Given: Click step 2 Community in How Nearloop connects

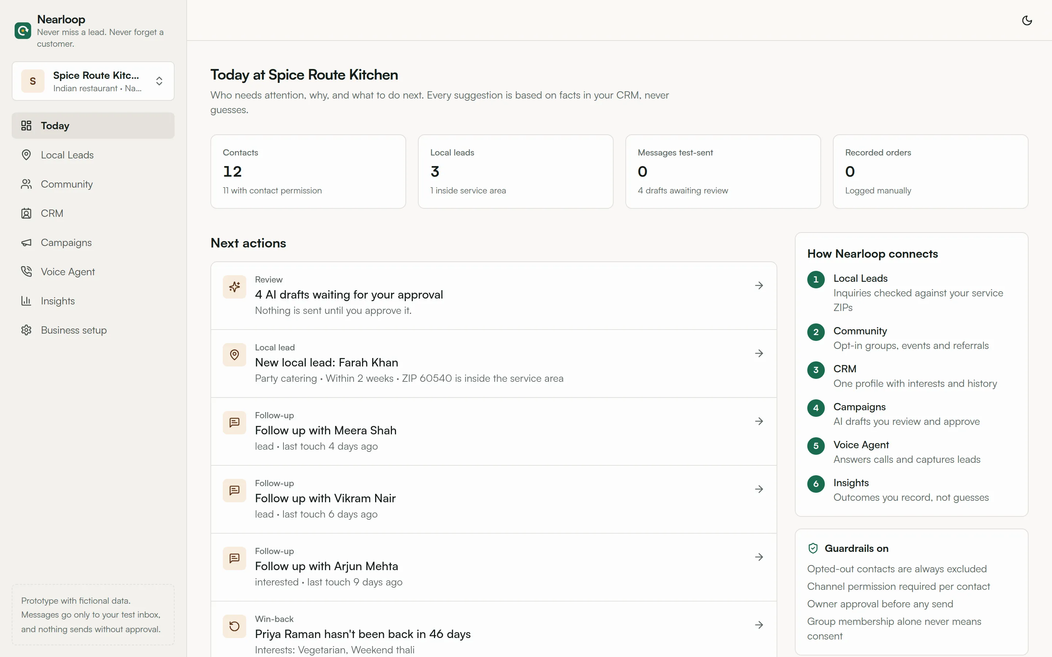Looking at the screenshot, I should (x=912, y=338).
